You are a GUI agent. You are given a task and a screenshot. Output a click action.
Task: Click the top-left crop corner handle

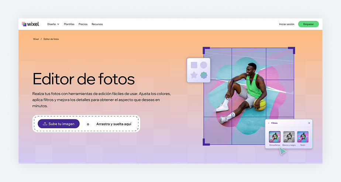(x=206, y=50)
